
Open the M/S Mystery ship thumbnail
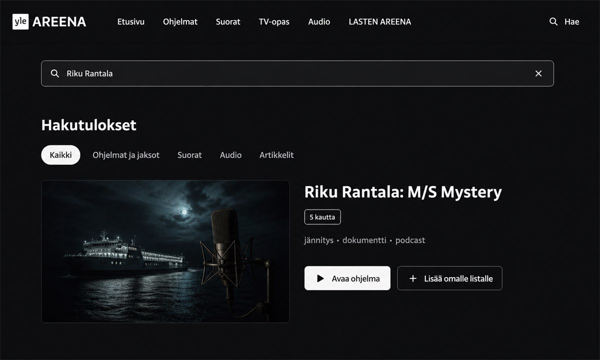click(165, 251)
